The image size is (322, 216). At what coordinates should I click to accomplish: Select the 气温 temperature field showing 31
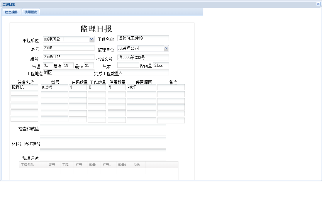point(48,65)
